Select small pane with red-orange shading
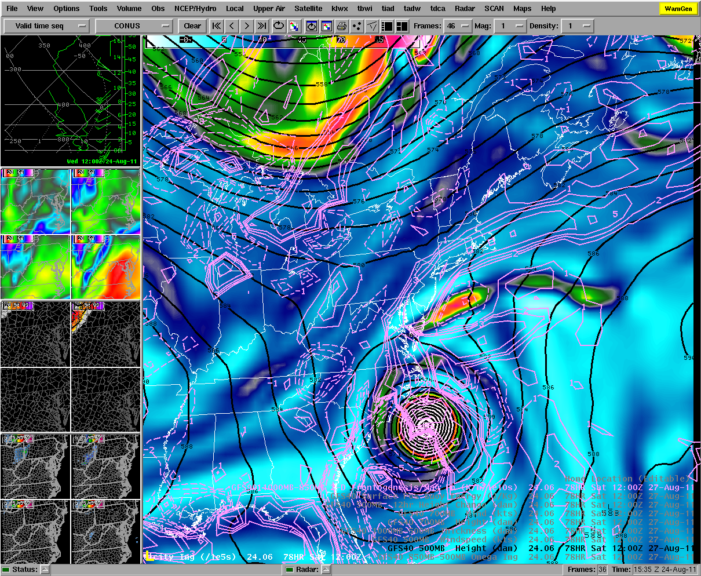 tap(106, 267)
